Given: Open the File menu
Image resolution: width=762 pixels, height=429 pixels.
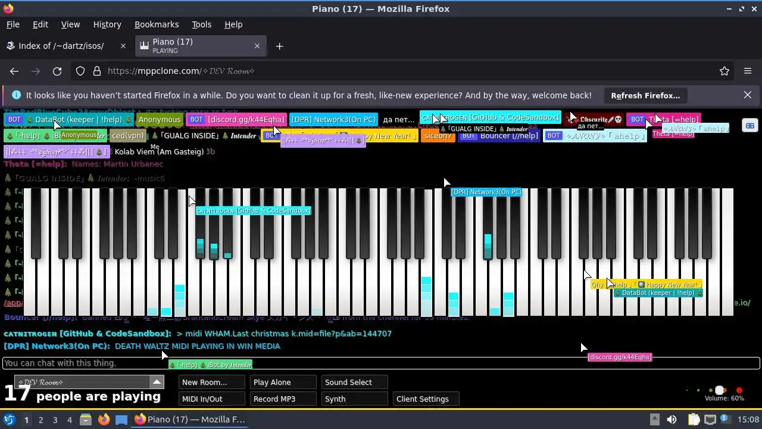Looking at the screenshot, I should click(x=13, y=24).
